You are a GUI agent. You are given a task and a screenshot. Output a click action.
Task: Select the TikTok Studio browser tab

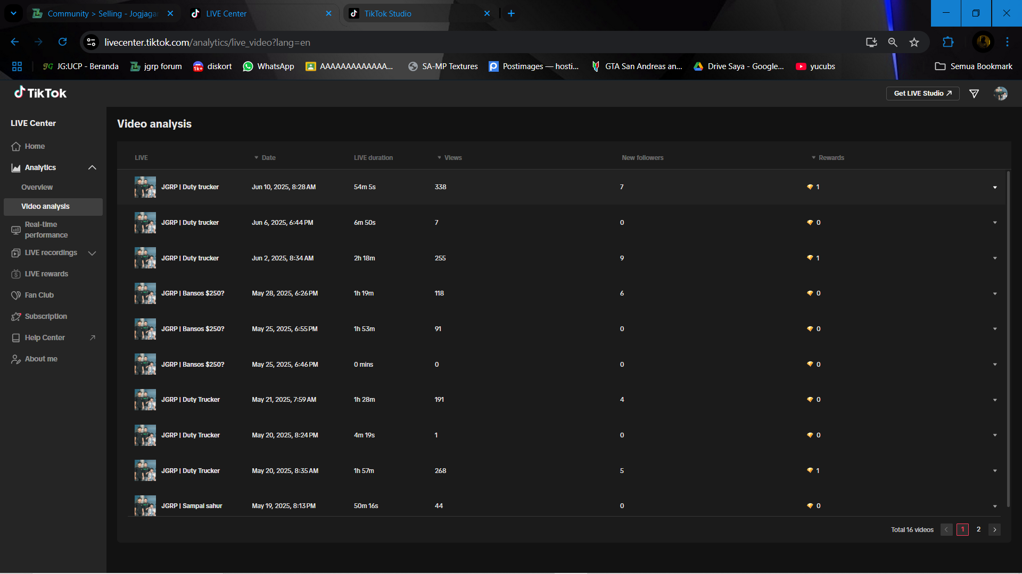(x=419, y=13)
